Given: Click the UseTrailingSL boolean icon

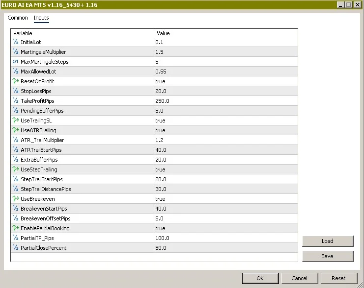Looking at the screenshot, I should [x=16, y=120].
